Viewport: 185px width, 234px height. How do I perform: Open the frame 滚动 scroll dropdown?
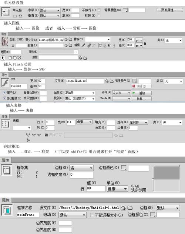[73, 215]
